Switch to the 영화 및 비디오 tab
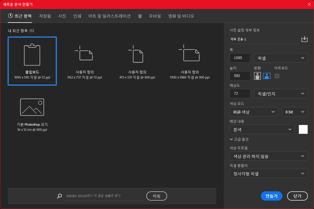 click(181, 16)
